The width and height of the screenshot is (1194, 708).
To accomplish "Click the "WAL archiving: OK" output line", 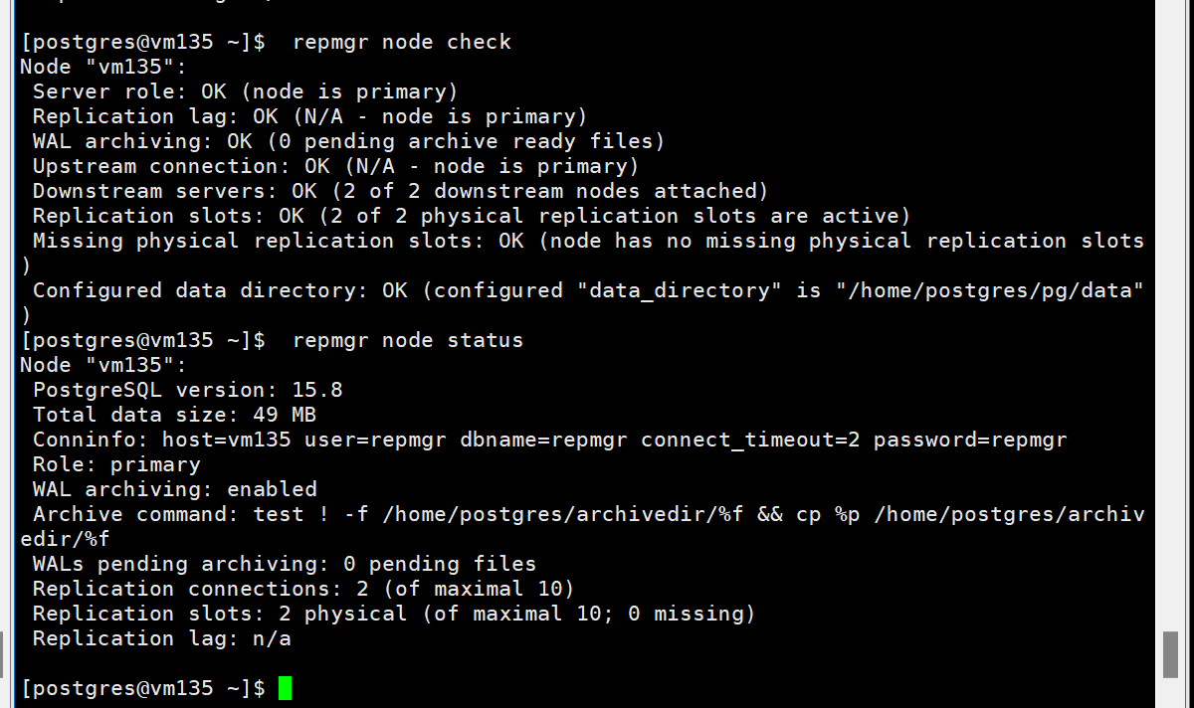I will (348, 141).
